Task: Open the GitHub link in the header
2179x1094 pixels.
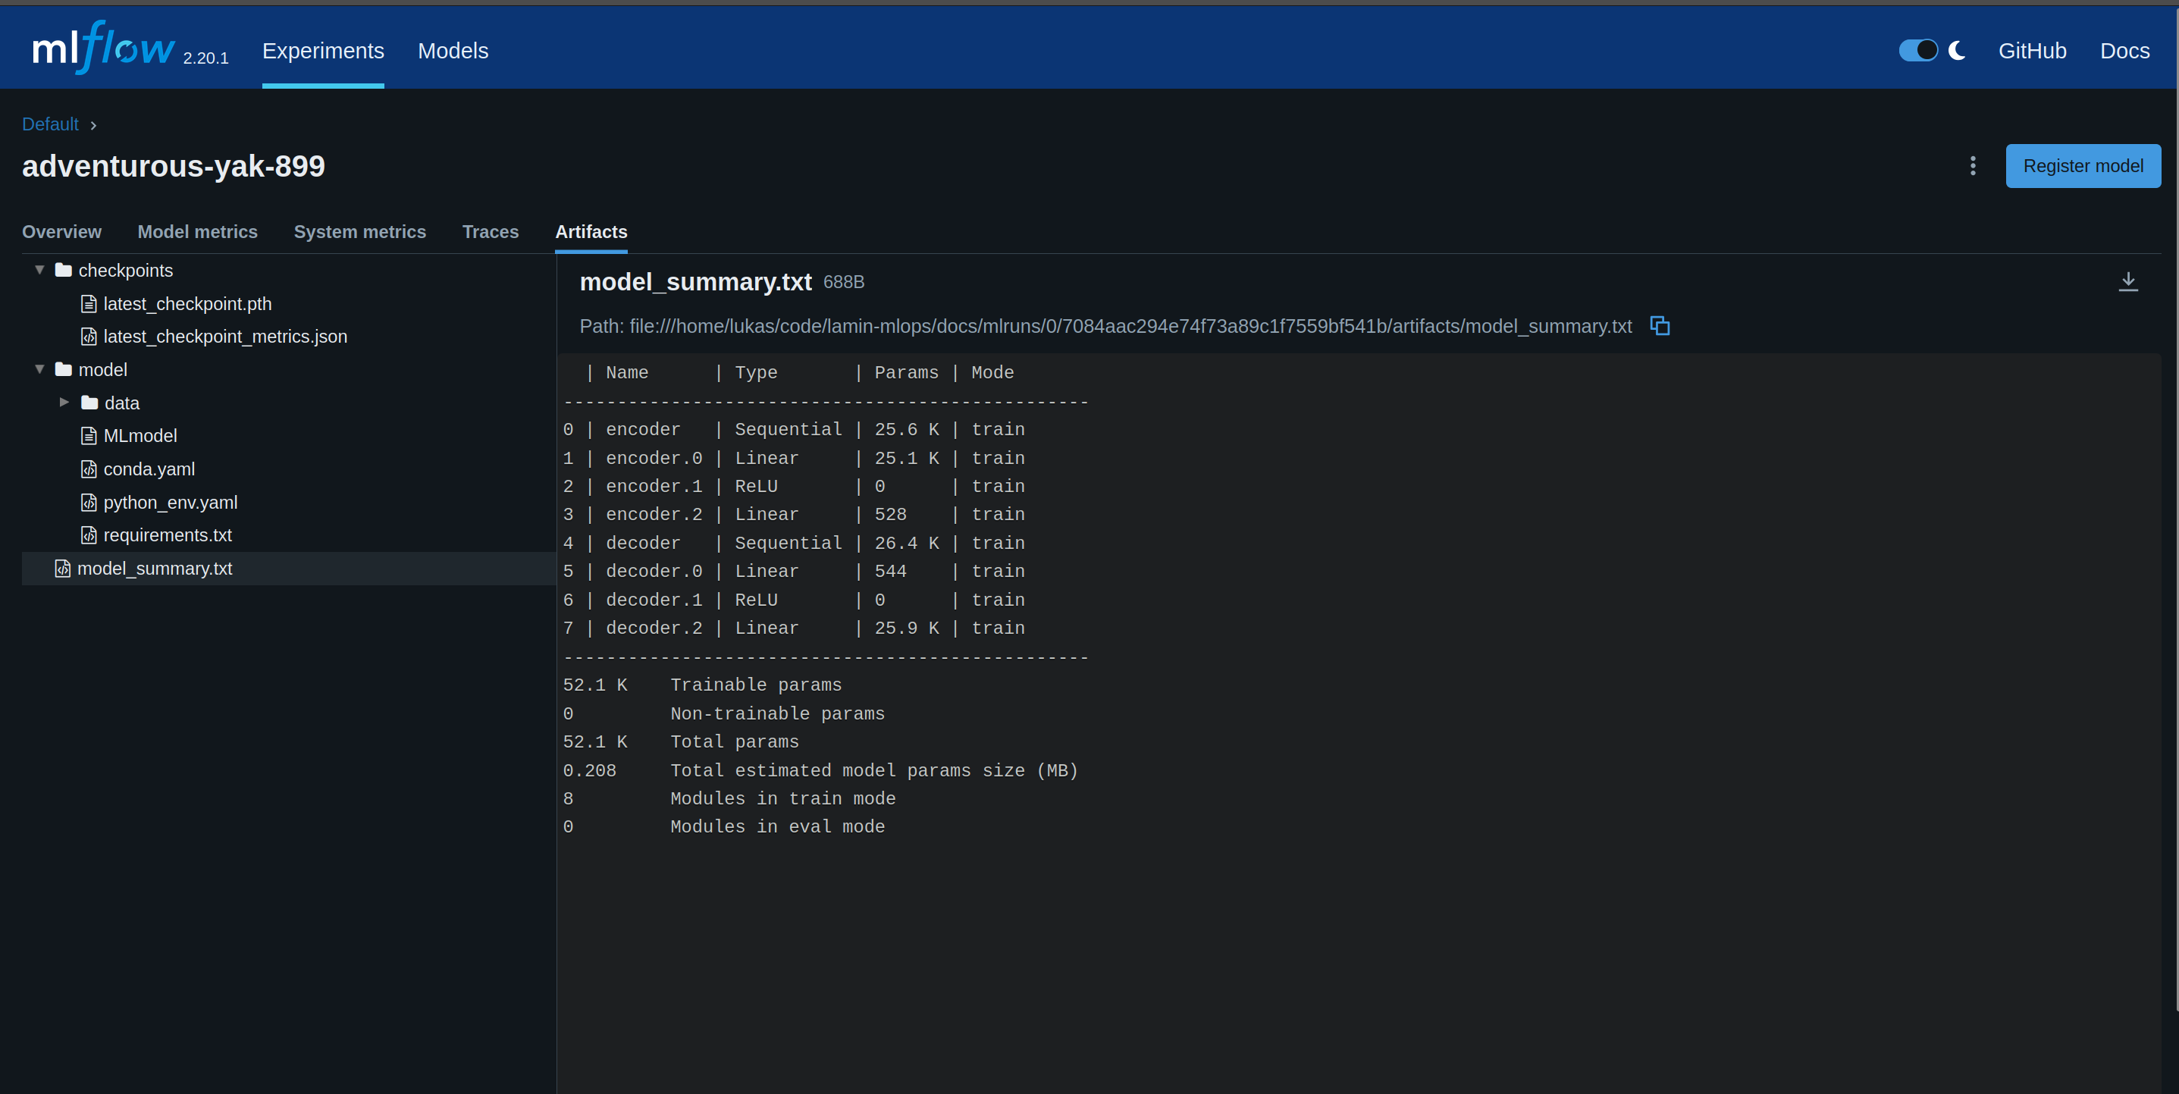Action: pyautogui.click(x=2031, y=51)
